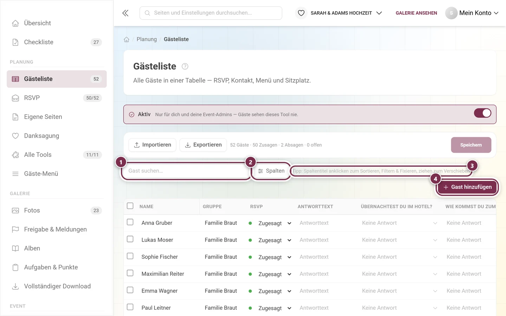This screenshot has width=506, height=316.
Task: Click the Exportieren button
Action: (203, 145)
